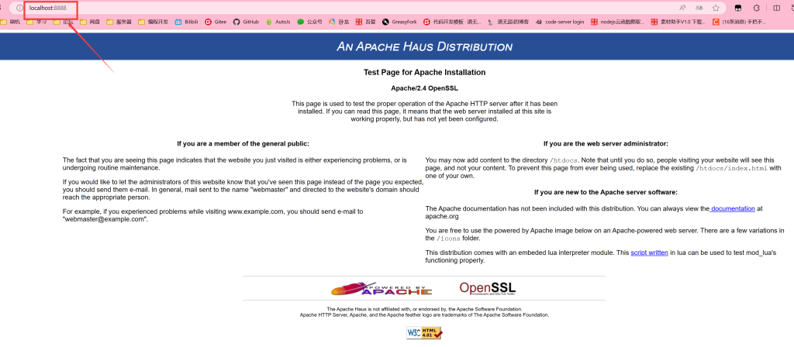Expand the 学习 bookmark folder

pos(36,22)
